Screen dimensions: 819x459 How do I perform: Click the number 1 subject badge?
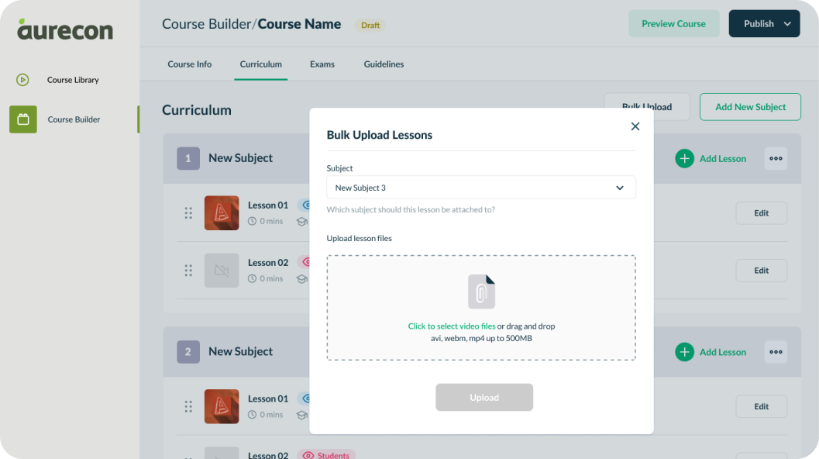click(188, 158)
